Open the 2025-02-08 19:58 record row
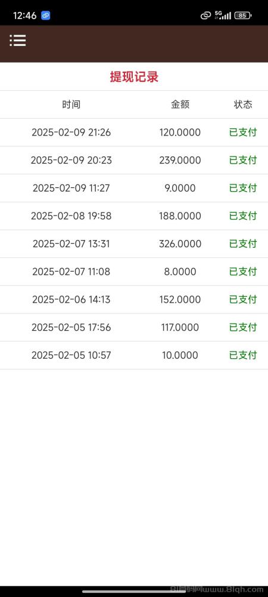The image size is (268, 597). tap(134, 216)
